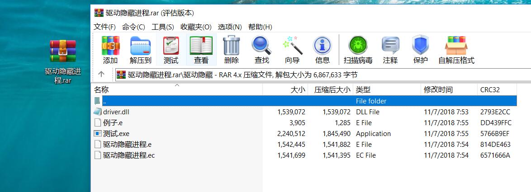Click the '..' parent folder text
The width and height of the screenshot is (531, 192).
[x=104, y=101]
